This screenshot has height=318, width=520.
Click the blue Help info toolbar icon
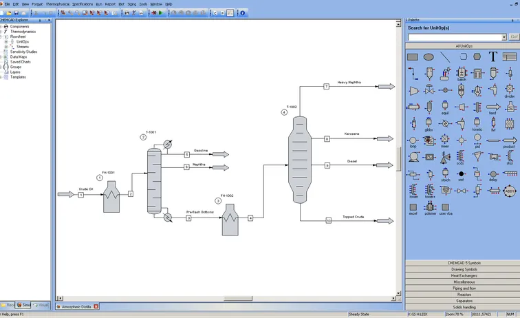(242, 12)
